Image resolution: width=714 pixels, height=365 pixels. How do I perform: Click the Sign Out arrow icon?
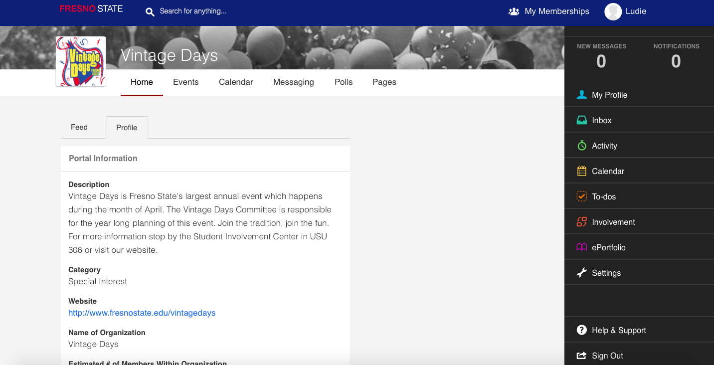coord(581,356)
